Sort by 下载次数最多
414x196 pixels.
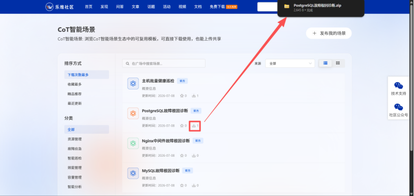87,75
